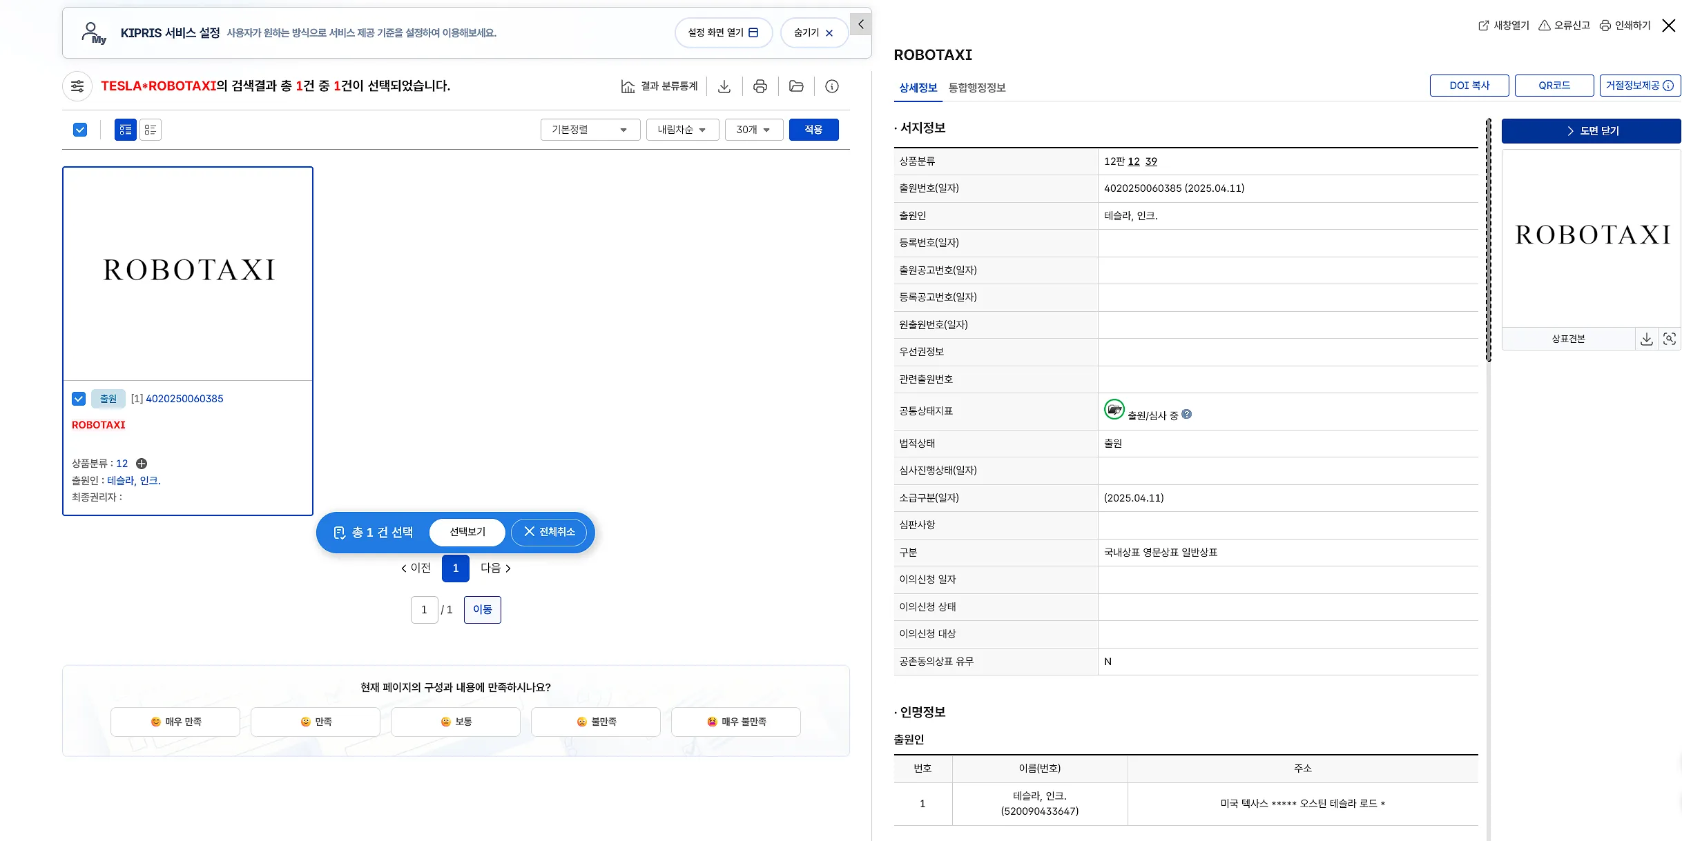Open the 내림차순 order dropdown

(x=682, y=130)
